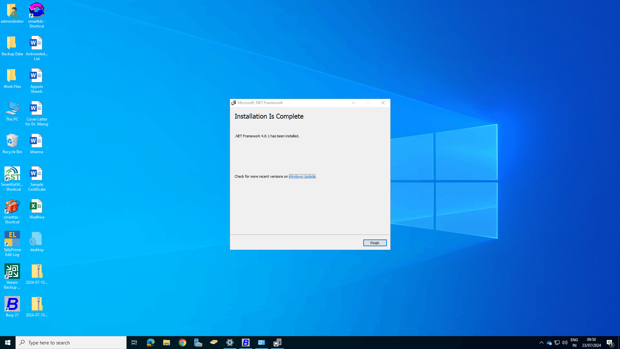Minimize the .NET Framework installer window
620x349 pixels.
354,103
